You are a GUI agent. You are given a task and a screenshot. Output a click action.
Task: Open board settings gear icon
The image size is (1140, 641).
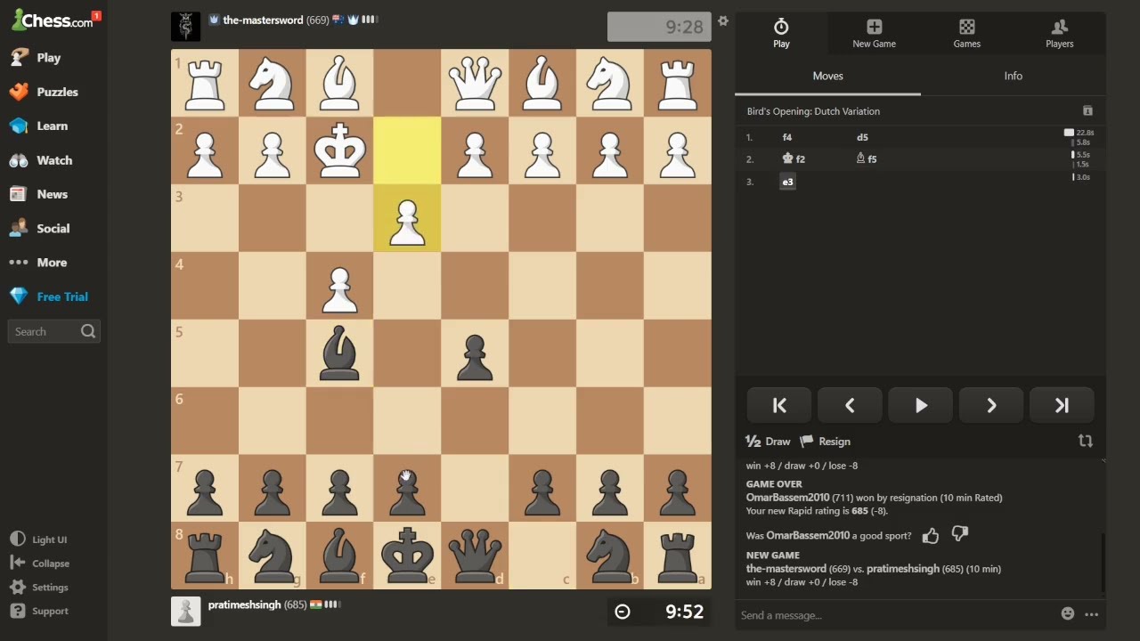click(x=723, y=20)
